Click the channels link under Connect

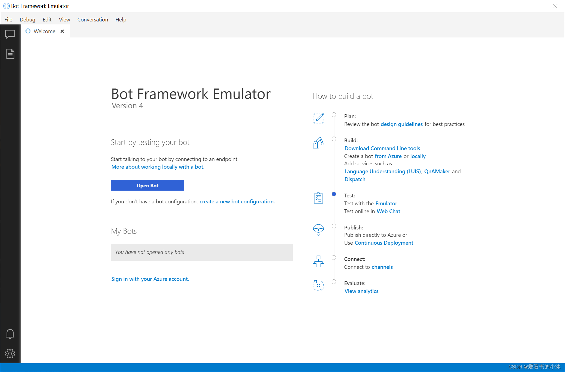click(382, 267)
